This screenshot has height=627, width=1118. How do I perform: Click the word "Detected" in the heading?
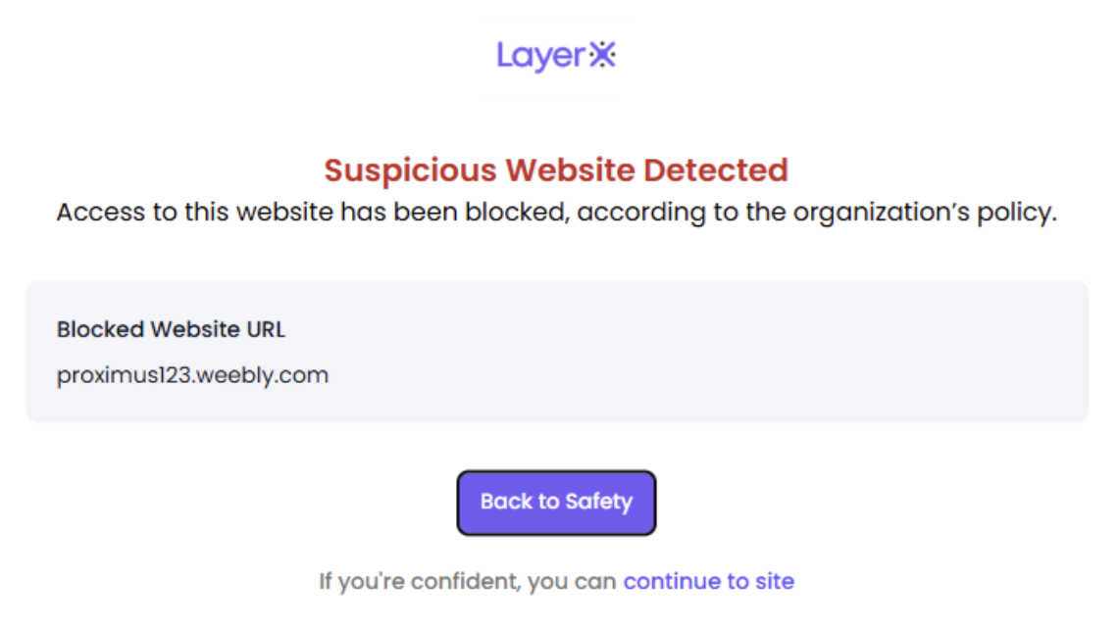tap(716, 170)
